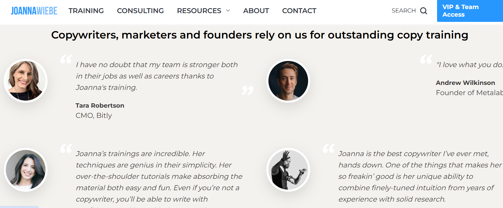
Task: Navigate to Contact
Action: pyautogui.click(x=299, y=11)
